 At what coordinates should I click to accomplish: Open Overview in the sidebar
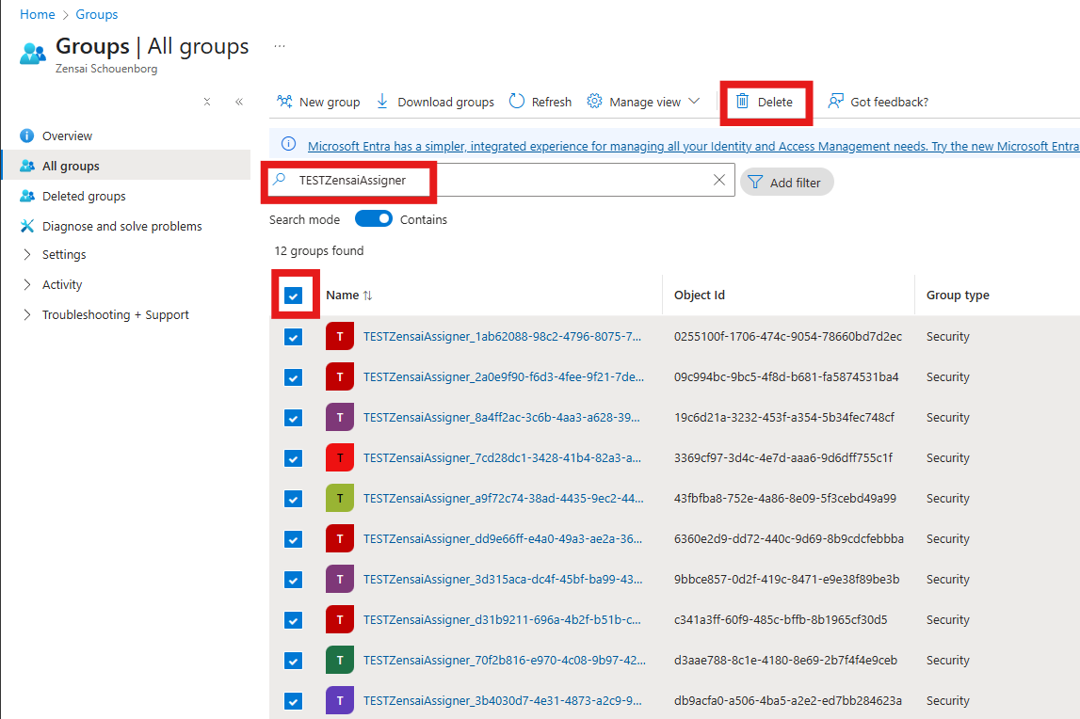[x=67, y=136]
